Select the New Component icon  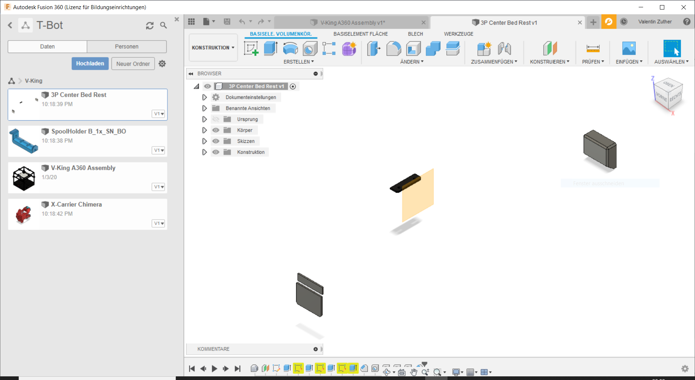[x=484, y=49]
